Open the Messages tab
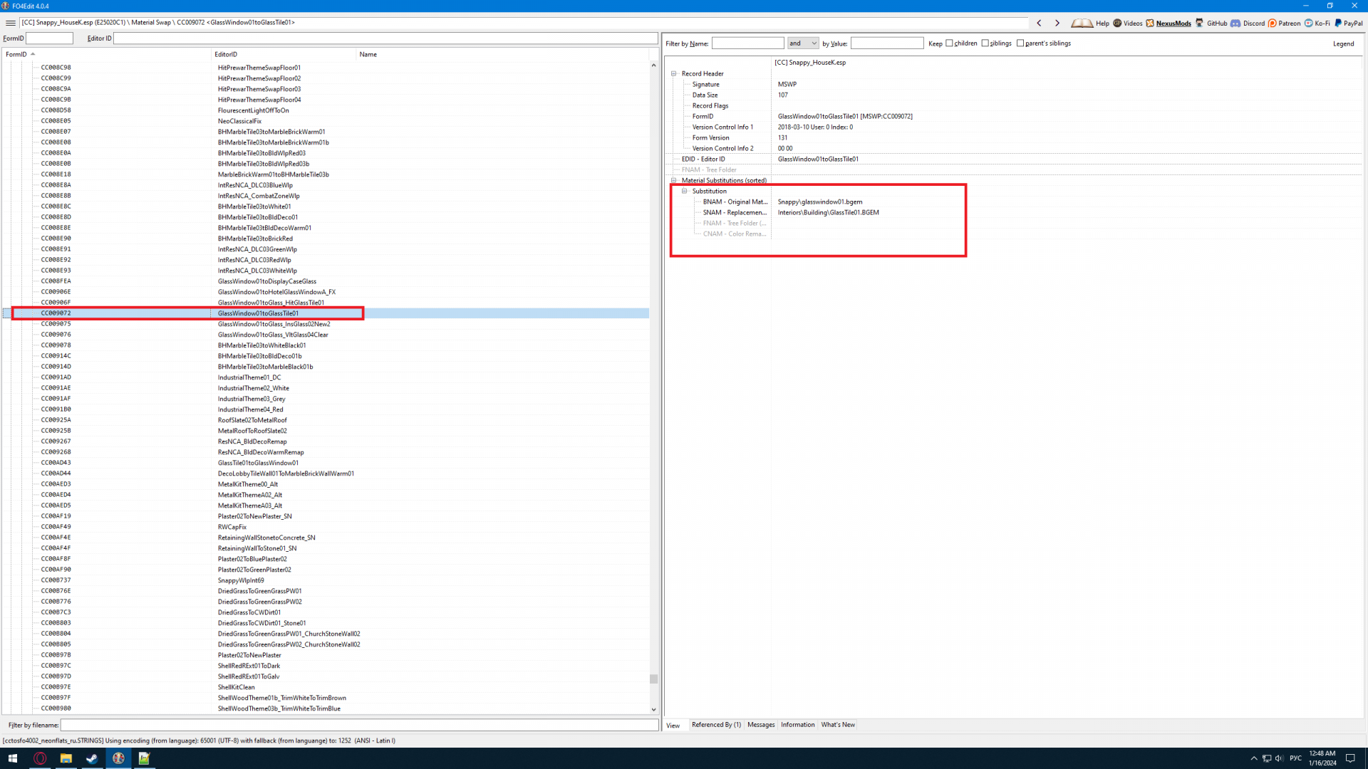Viewport: 1368px width, 769px height. [760, 725]
